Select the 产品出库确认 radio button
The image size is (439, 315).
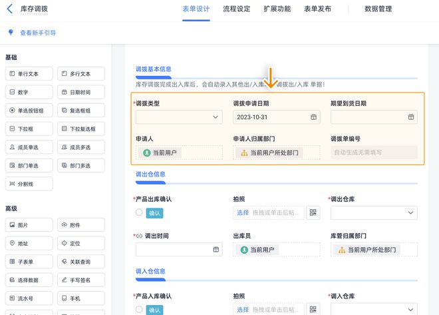coord(139,212)
